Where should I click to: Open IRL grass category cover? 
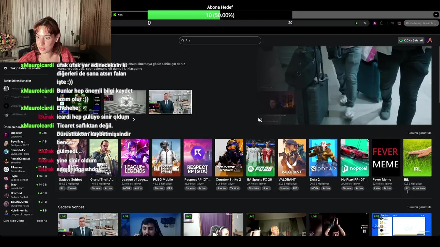[417, 157]
